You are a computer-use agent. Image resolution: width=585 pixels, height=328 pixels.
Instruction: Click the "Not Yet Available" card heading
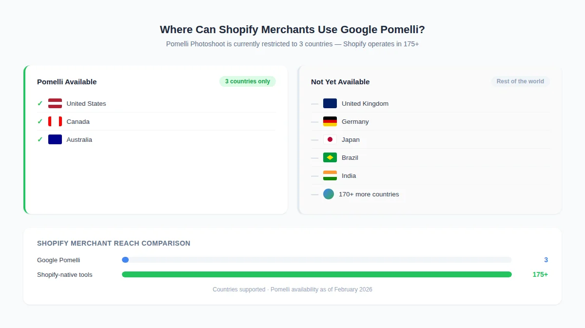(340, 82)
